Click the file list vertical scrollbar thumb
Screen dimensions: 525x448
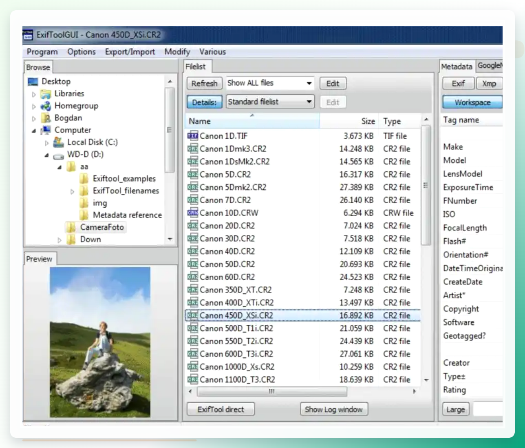pos(426,185)
